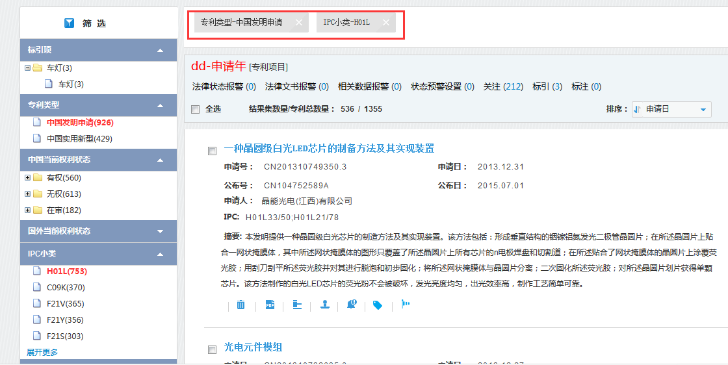
Task: Remove the 专利类型-中国发明申请 filter tag
Action: (299, 23)
